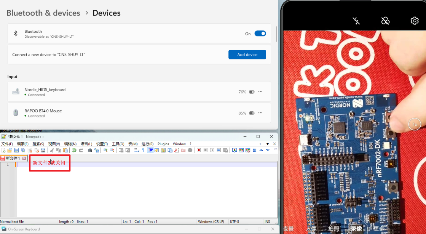Start macro recording red dot icon
426x234 pixels.
click(x=199, y=150)
